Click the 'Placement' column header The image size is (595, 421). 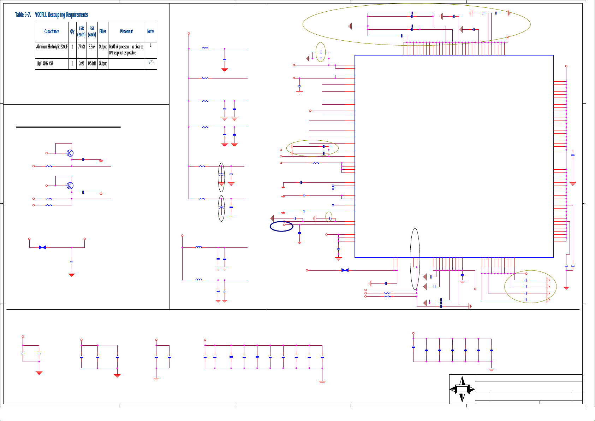(126, 31)
